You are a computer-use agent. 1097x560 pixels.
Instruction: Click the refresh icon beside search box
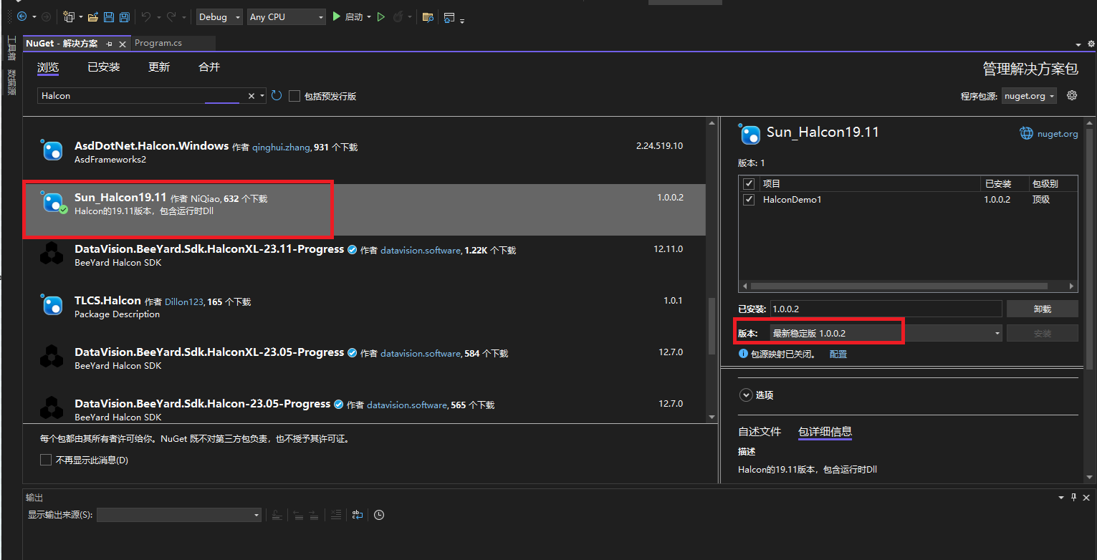(x=277, y=95)
